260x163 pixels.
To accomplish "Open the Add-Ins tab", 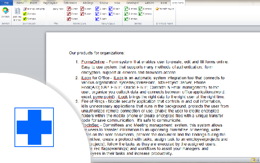I will (149, 3).
